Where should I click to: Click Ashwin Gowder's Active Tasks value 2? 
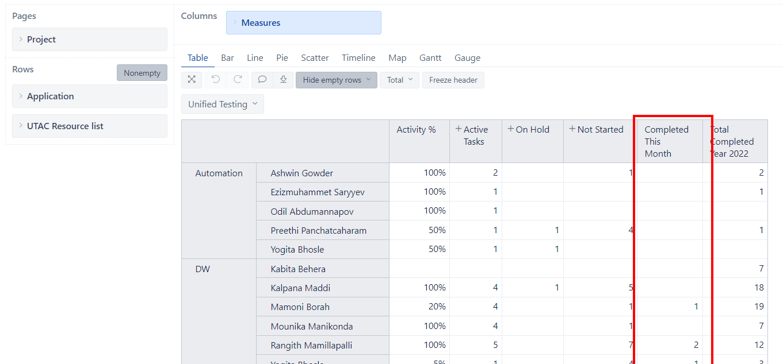pos(495,172)
